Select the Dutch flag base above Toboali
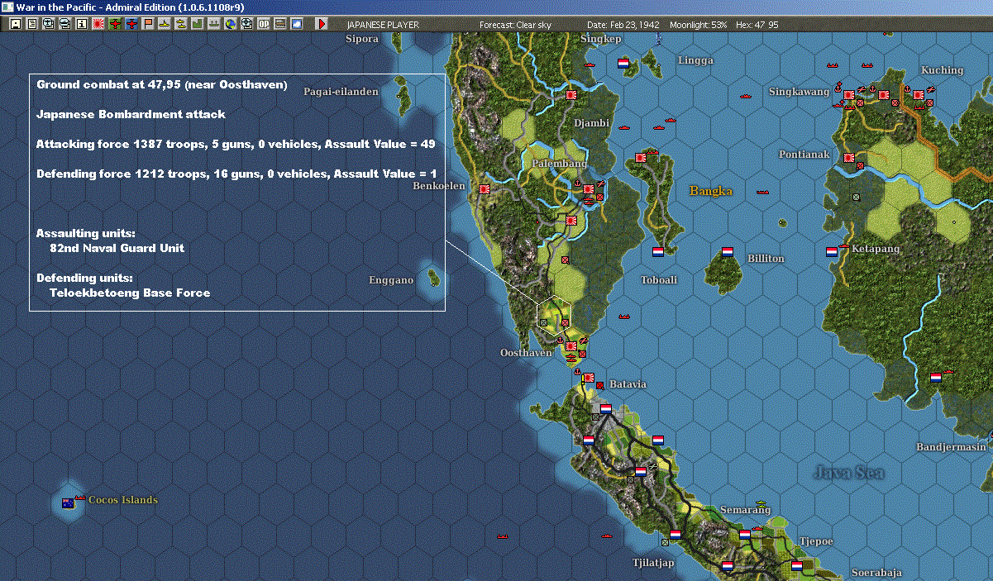The width and height of the screenshot is (993, 581). [x=659, y=251]
